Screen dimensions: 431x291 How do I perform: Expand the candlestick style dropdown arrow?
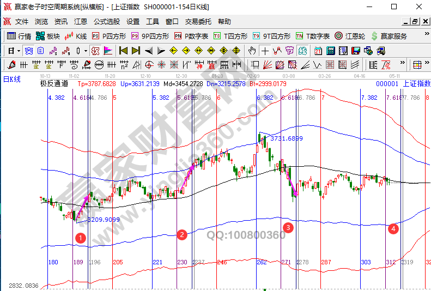pos(86,51)
